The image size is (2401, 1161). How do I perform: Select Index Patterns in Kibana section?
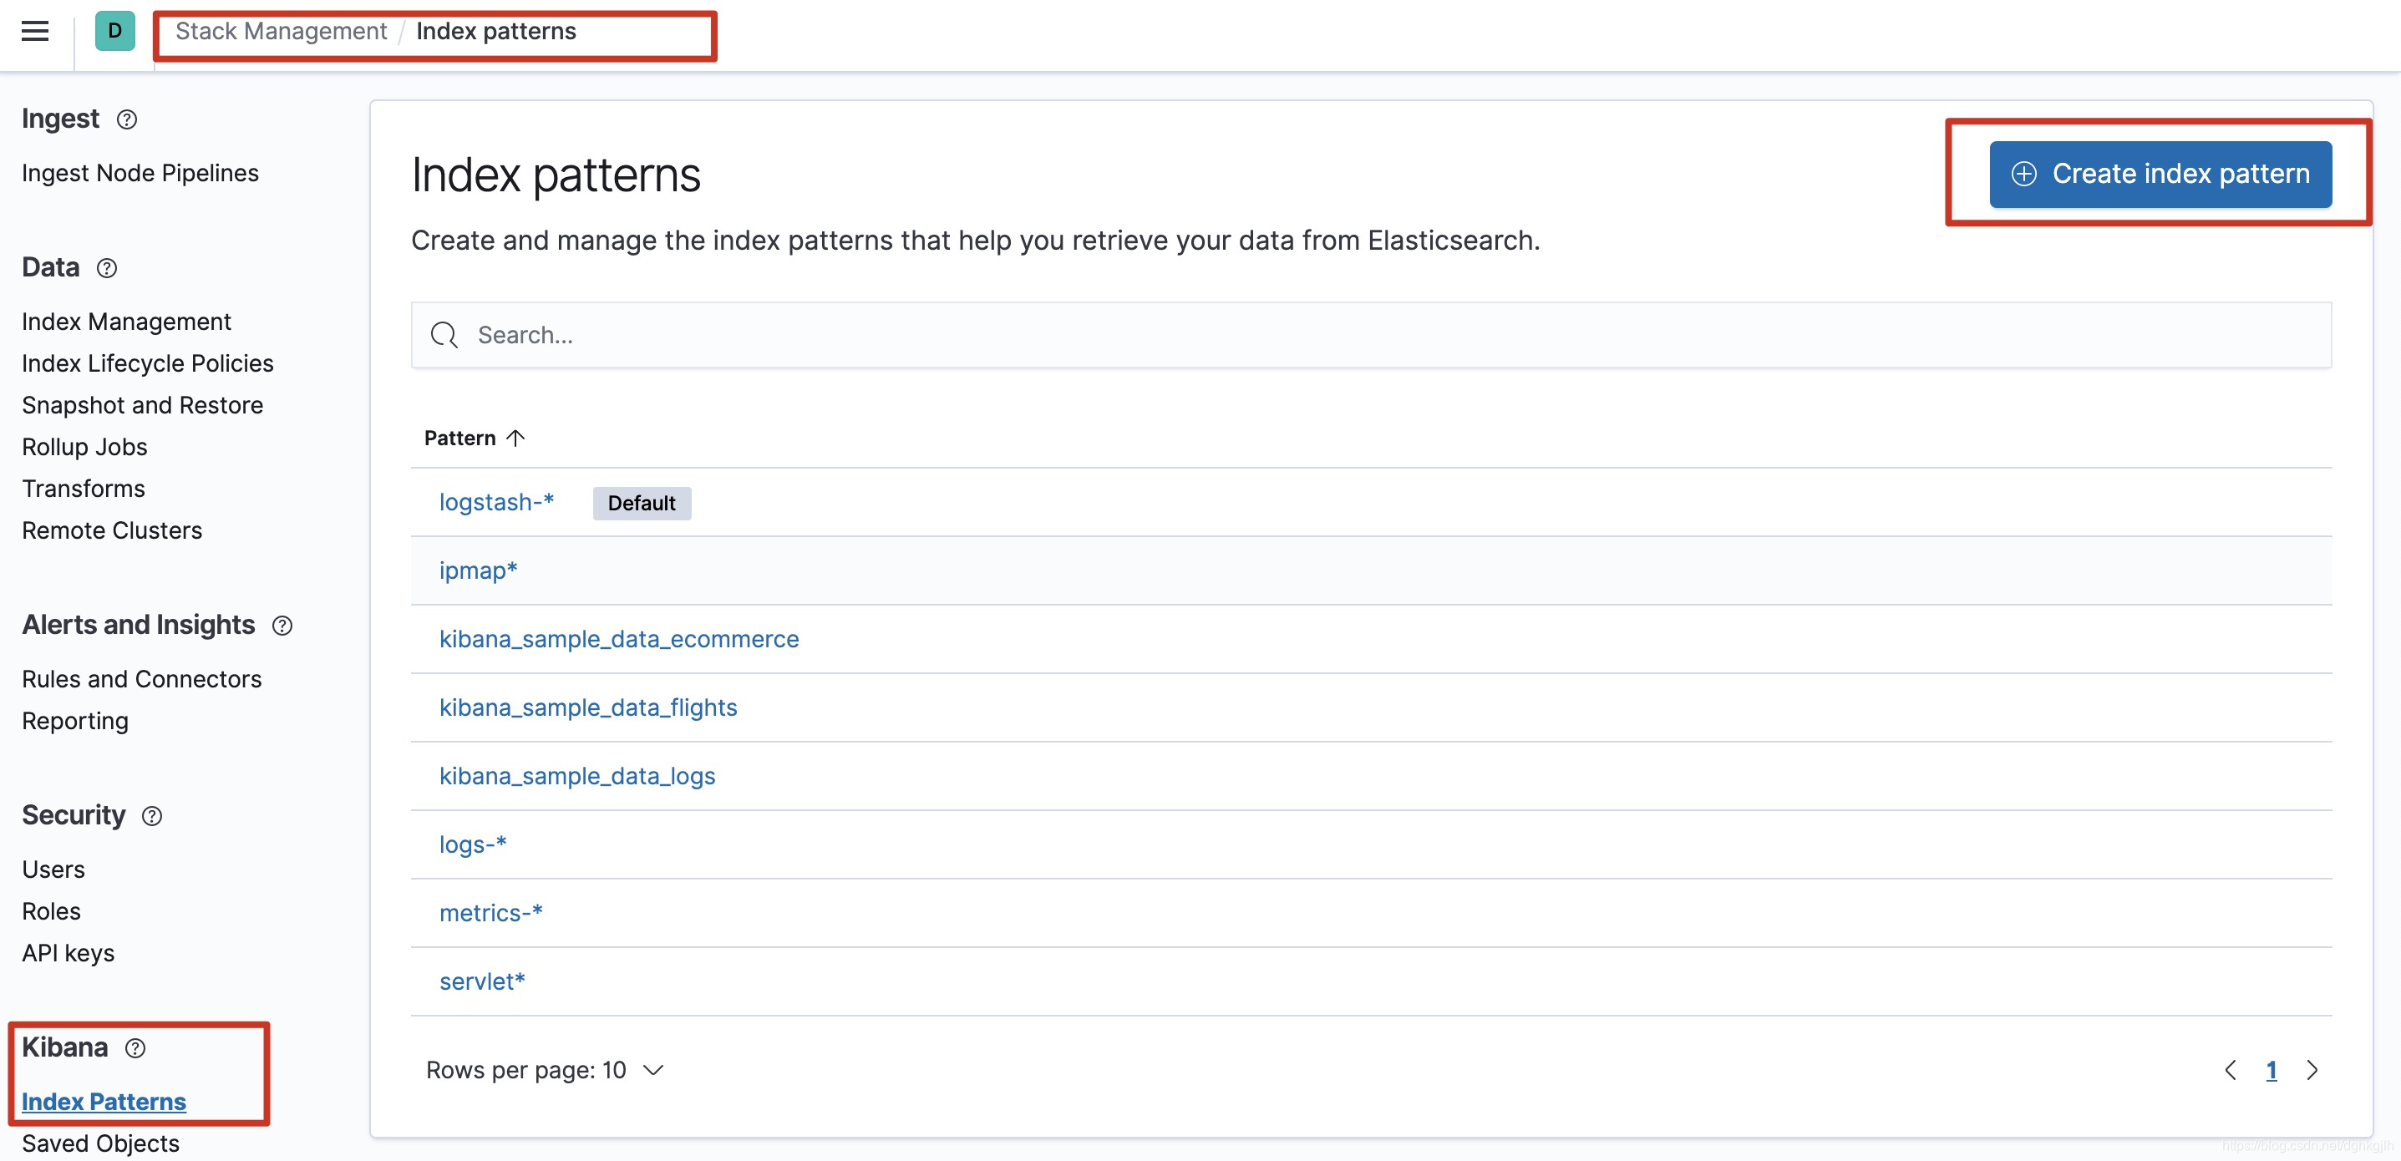coord(104,1102)
